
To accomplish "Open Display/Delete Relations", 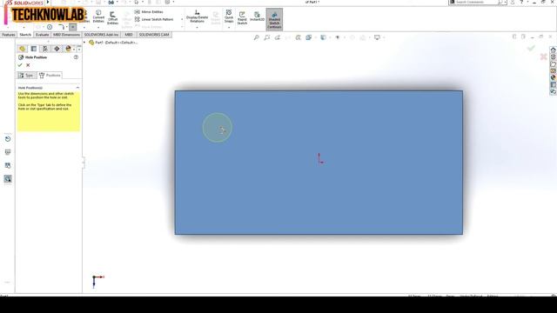I will [198, 17].
